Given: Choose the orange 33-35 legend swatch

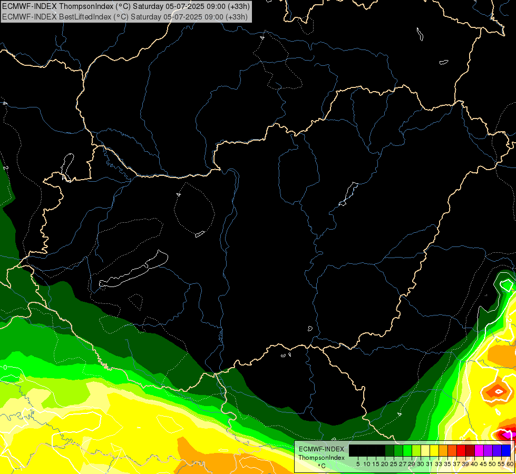Looking at the screenshot, I should [443, 451].
